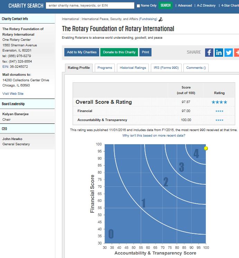Click the fundraising hand icon beside category

[x=160, y=19]
